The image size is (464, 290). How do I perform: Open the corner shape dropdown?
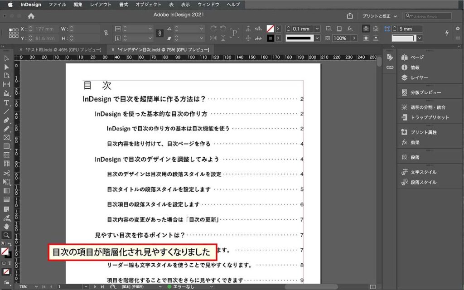pos(420,38)
